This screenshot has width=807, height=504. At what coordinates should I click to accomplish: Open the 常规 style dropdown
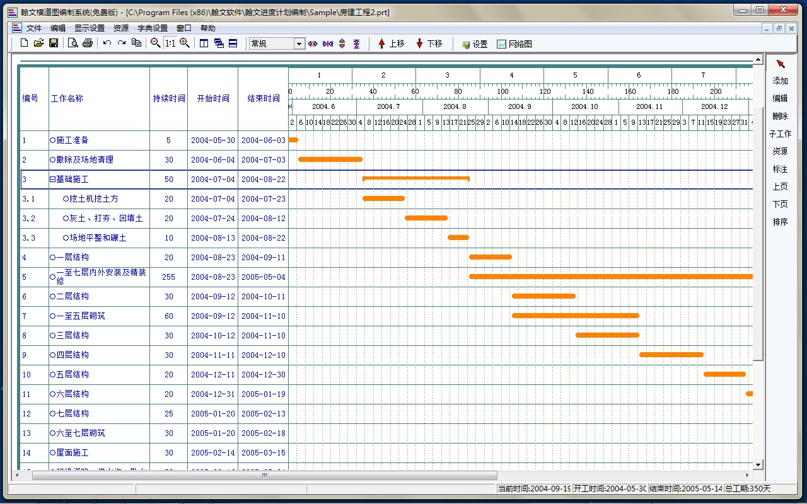299,43
